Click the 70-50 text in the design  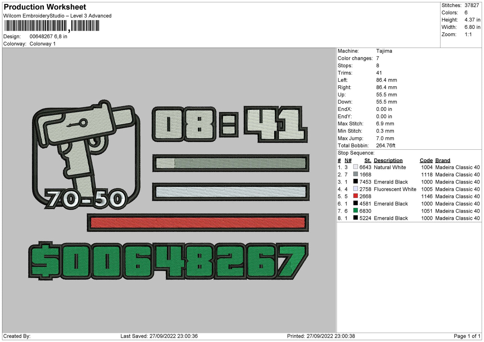pyautogui.click(x=85, y=199)
